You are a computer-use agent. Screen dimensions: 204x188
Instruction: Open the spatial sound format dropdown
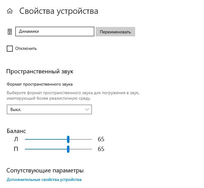(x=49, y=109)
